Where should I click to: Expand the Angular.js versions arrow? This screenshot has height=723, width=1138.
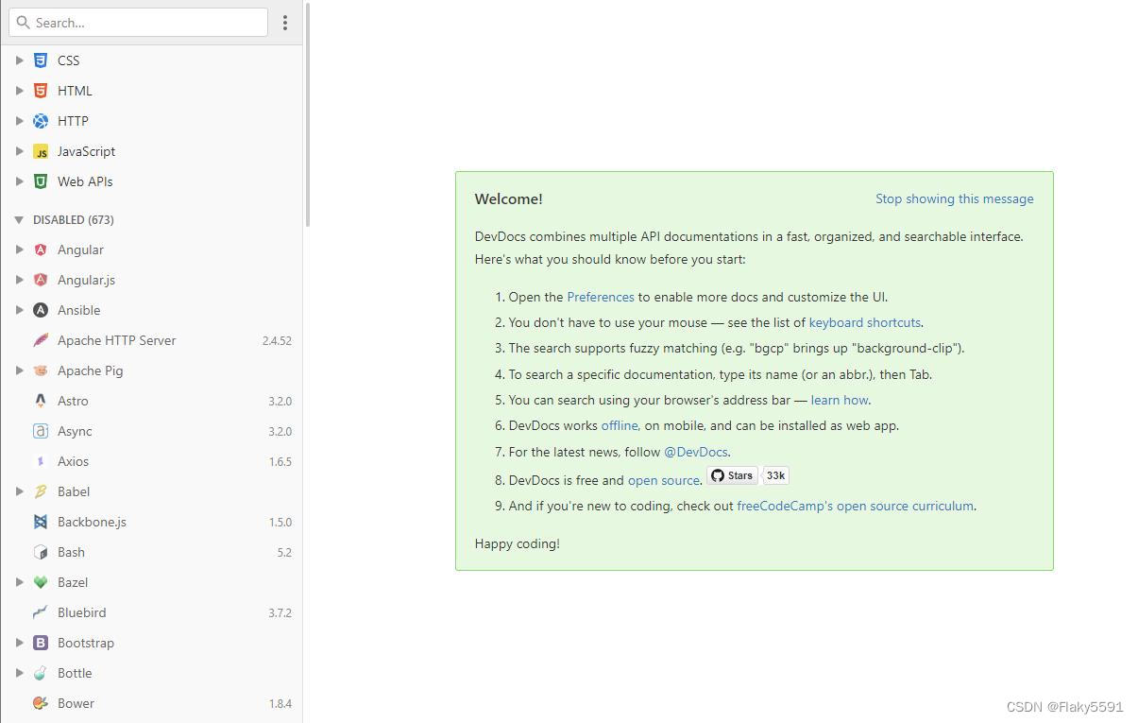[x=19, y=280]
